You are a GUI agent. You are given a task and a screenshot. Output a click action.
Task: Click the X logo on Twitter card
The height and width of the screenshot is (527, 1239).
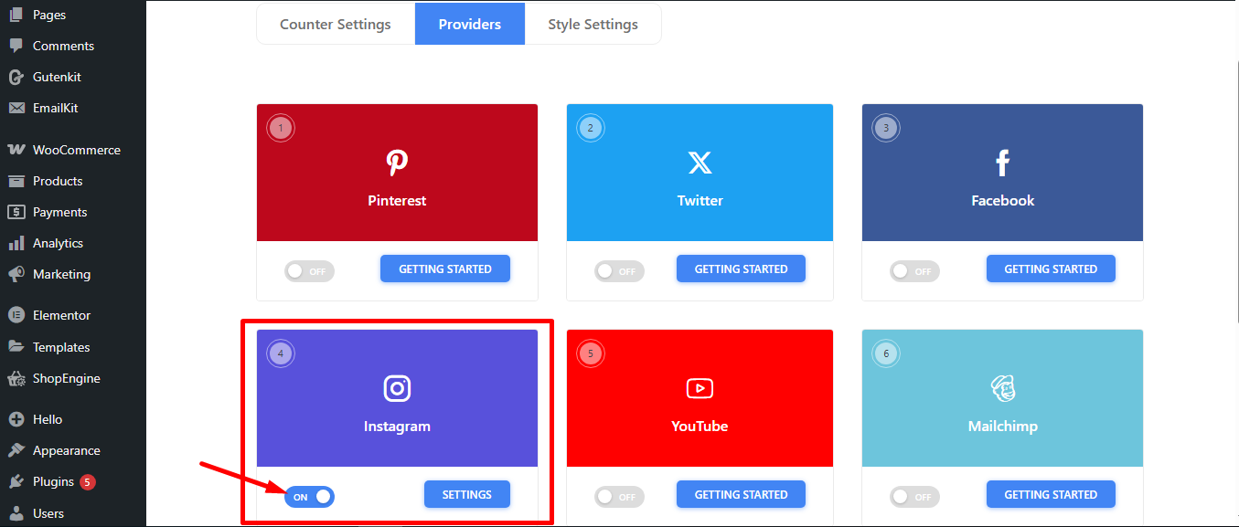700,163
